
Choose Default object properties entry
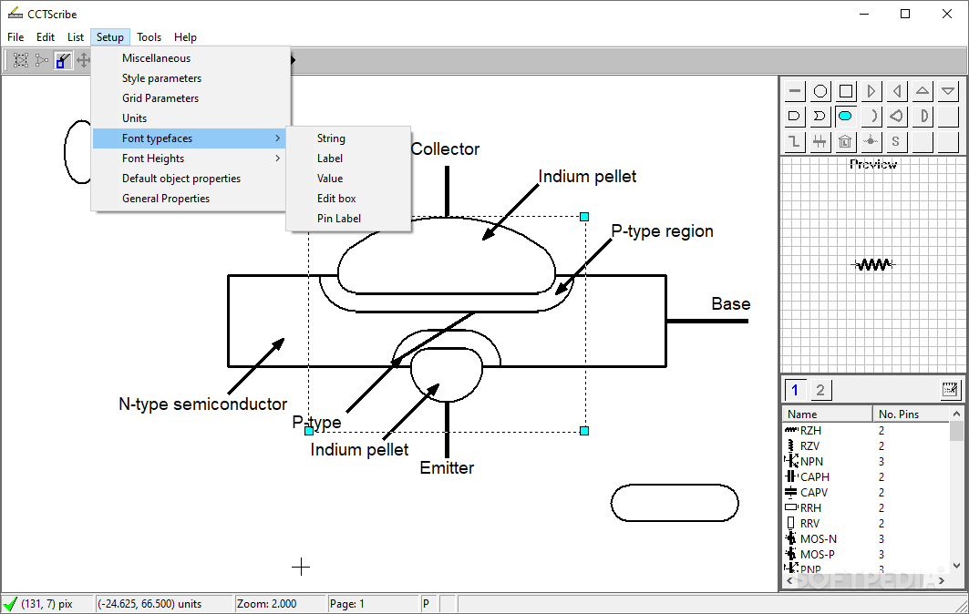tap(191, 179)
